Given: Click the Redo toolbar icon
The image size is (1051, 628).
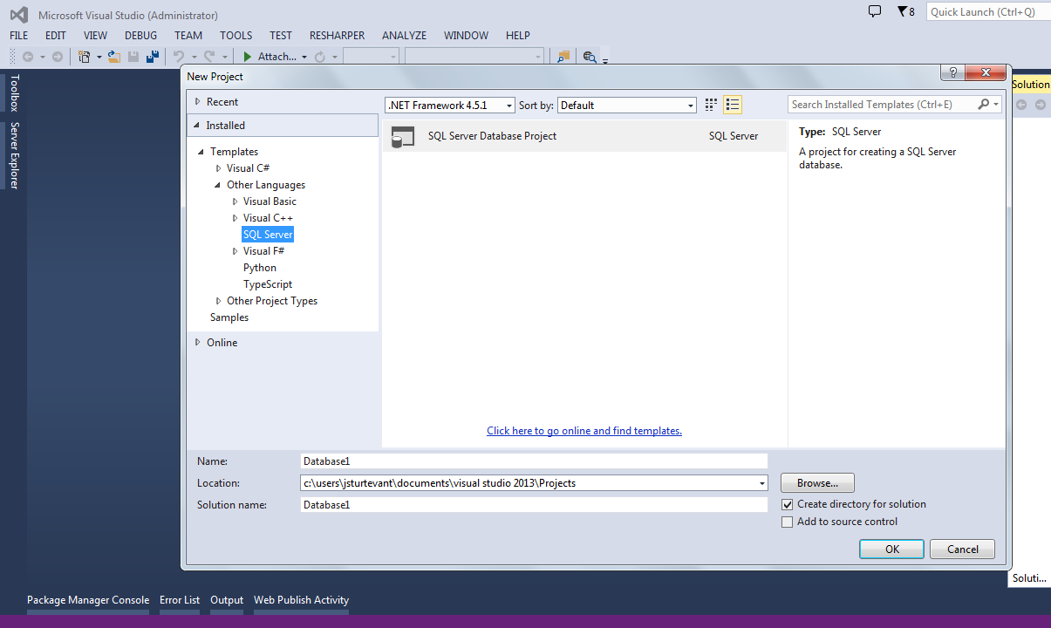Looking at the screenshot, I should tap(209, 57).
